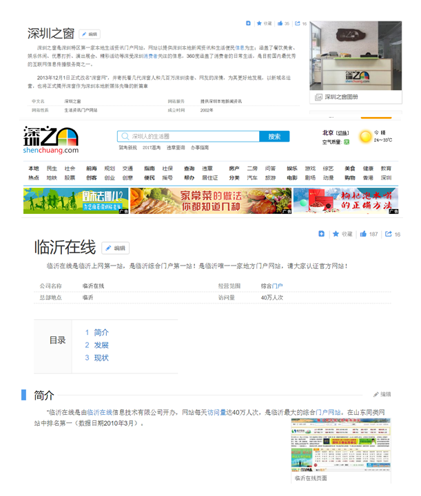Open the 前海 navigation item
The image size is (421, 496).
pos(92,169)
